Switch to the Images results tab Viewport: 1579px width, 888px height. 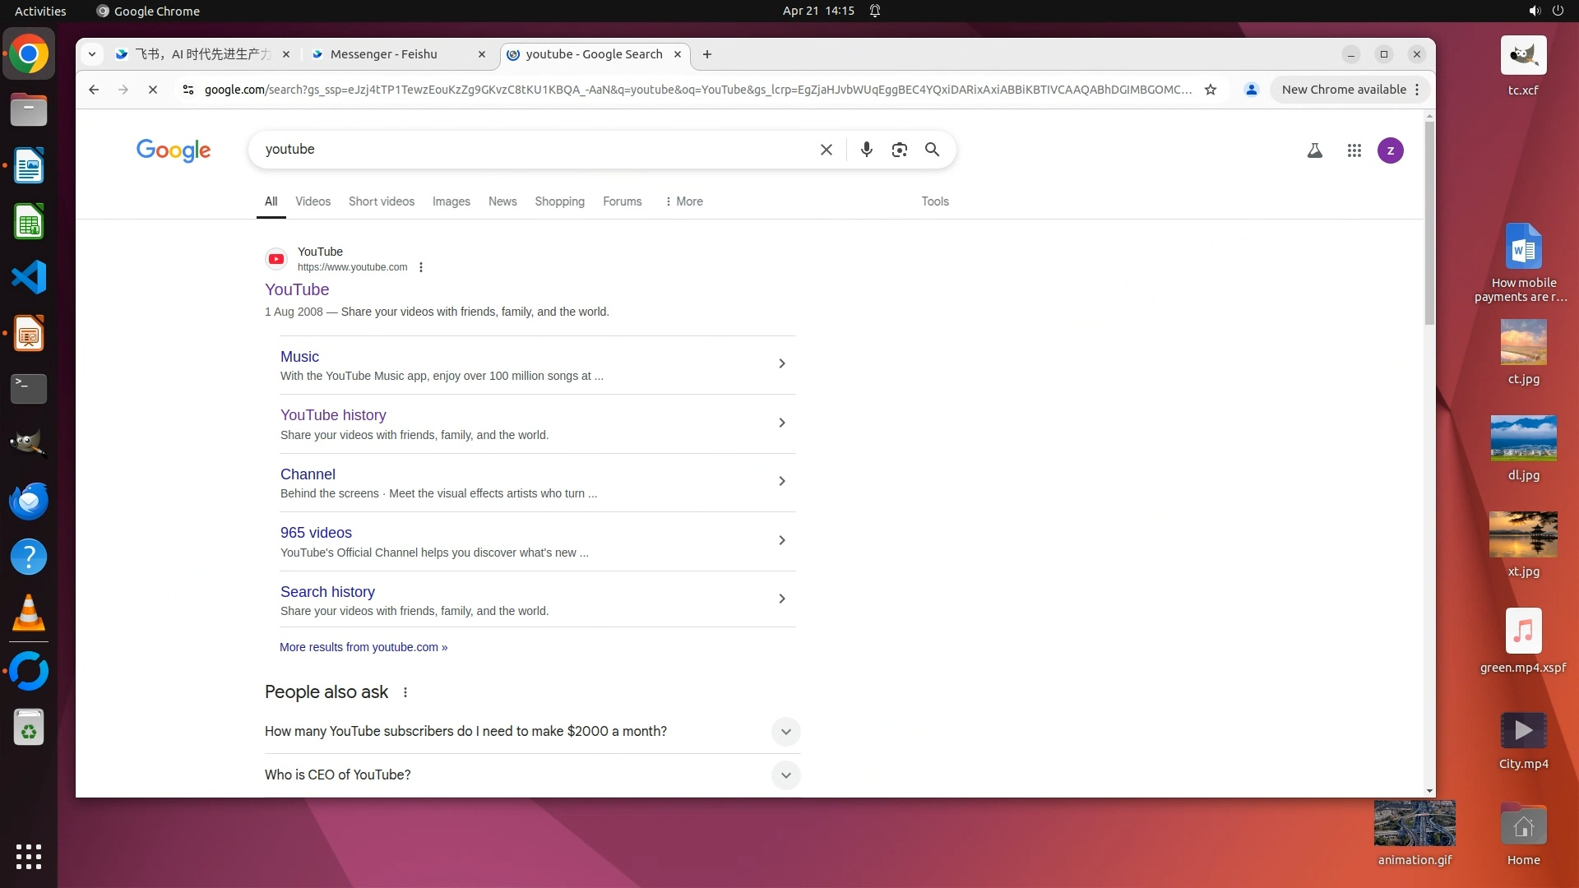[x=451, y=201]
